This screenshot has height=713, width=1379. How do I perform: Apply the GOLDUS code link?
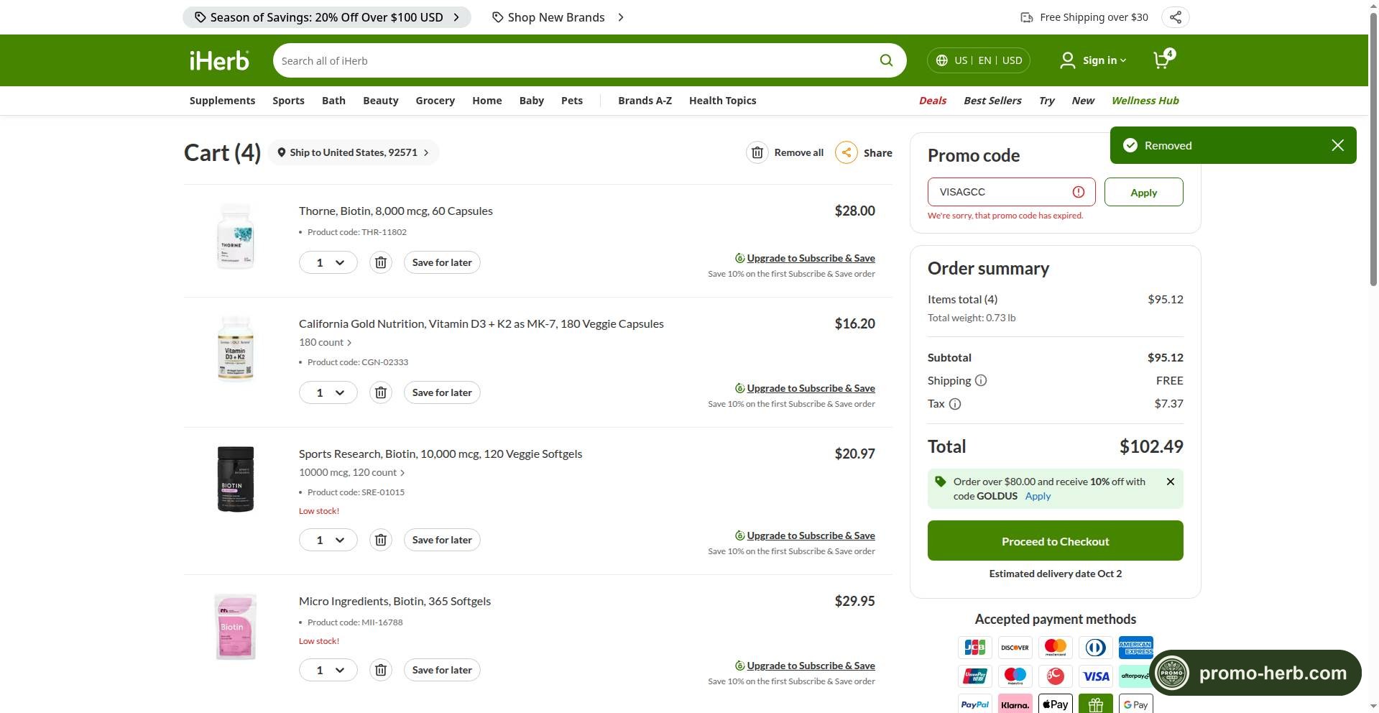point(1038,496)
